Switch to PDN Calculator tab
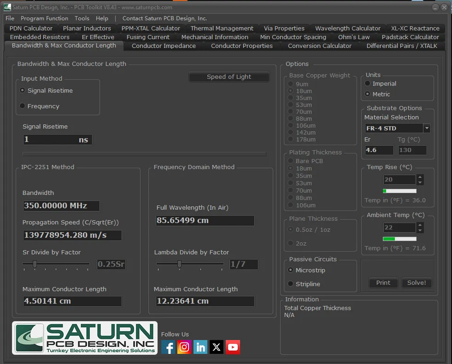Screen dimensions: 452x364 point(31,28)
